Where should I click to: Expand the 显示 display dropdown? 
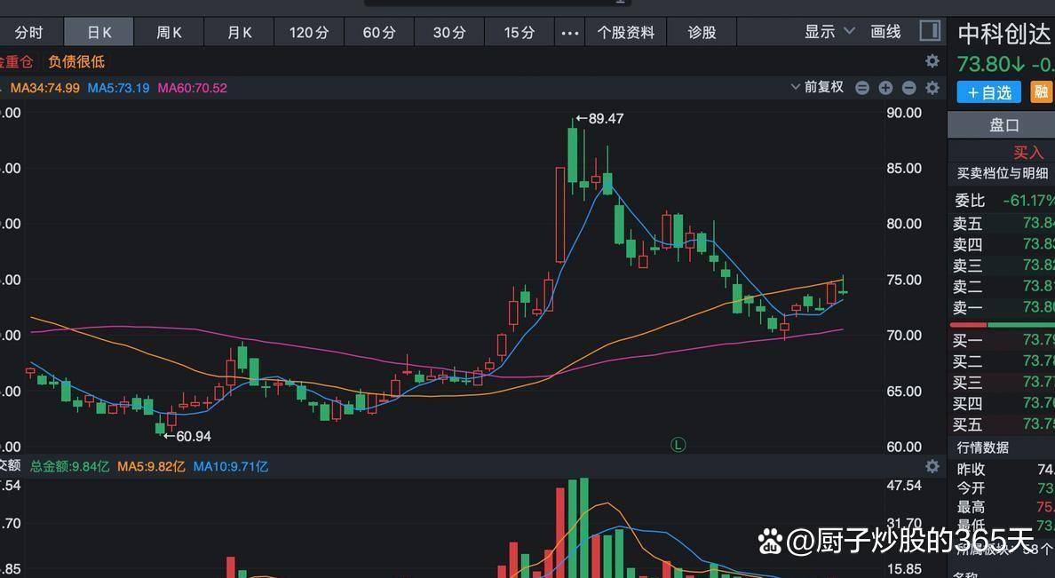click(x=829, y=32)
